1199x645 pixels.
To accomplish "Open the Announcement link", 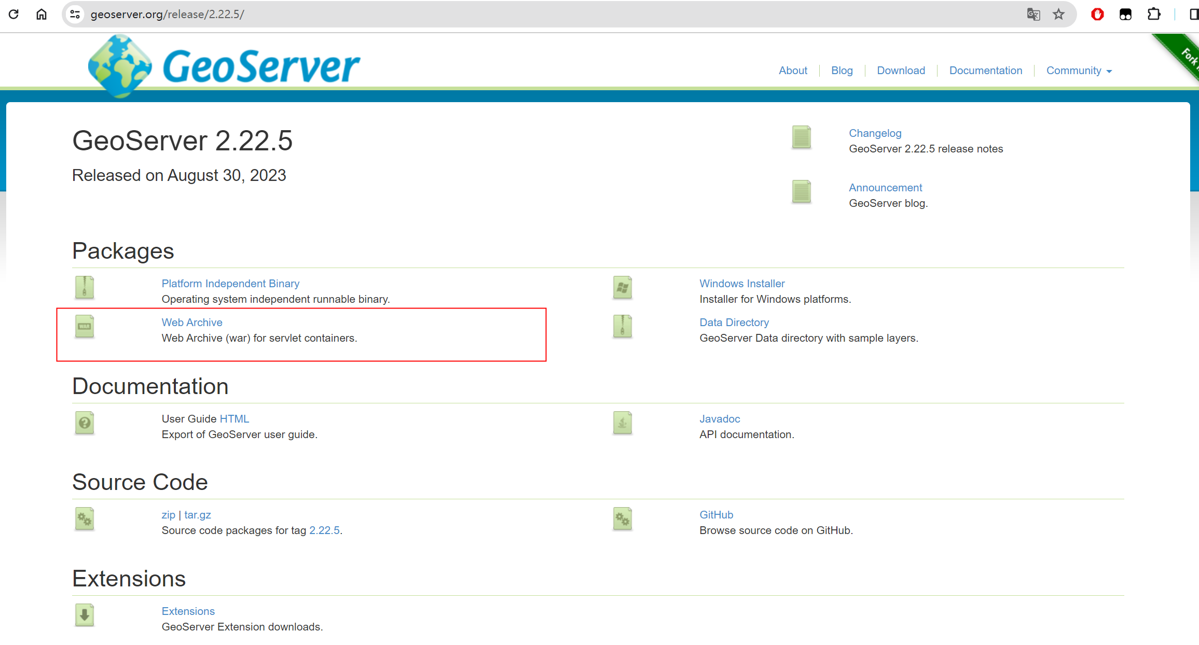I will coord(885,188).
